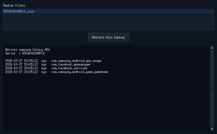Click the com.samsung.android.app.spage log entry
217x134 pixels.
[53, 61]
